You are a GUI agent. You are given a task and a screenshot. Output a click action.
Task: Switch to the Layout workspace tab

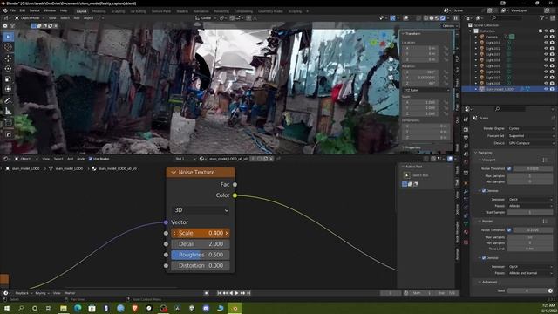click(81, 11)
